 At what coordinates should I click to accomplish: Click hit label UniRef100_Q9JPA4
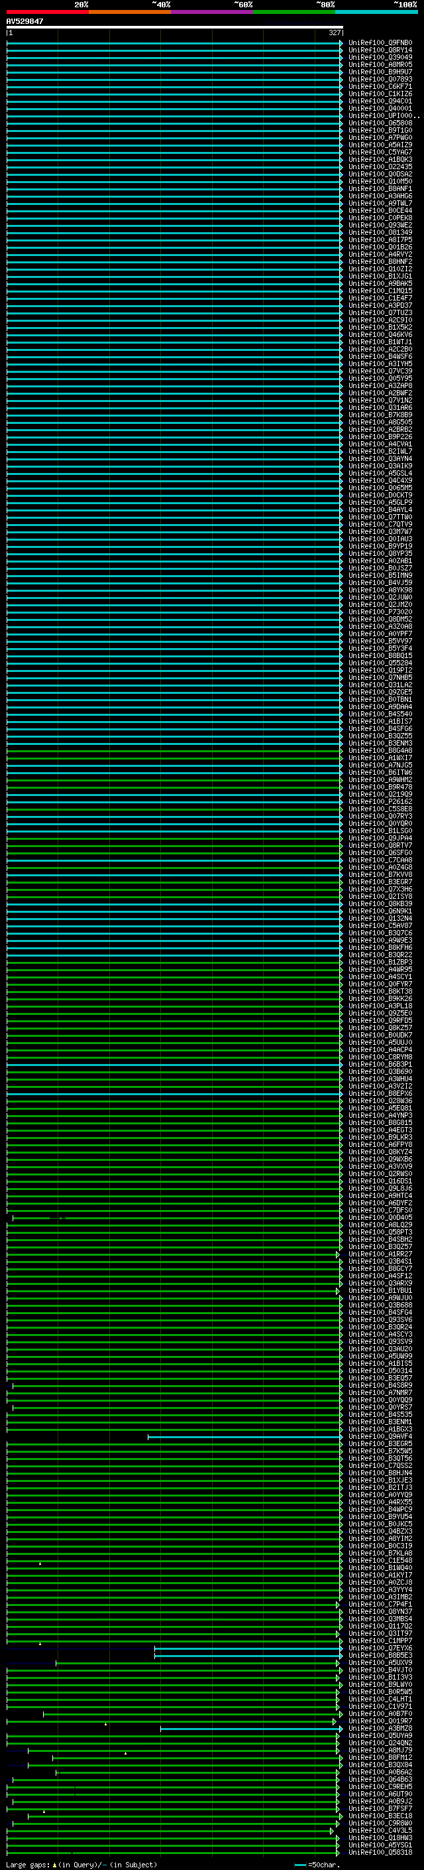(380, 838)
